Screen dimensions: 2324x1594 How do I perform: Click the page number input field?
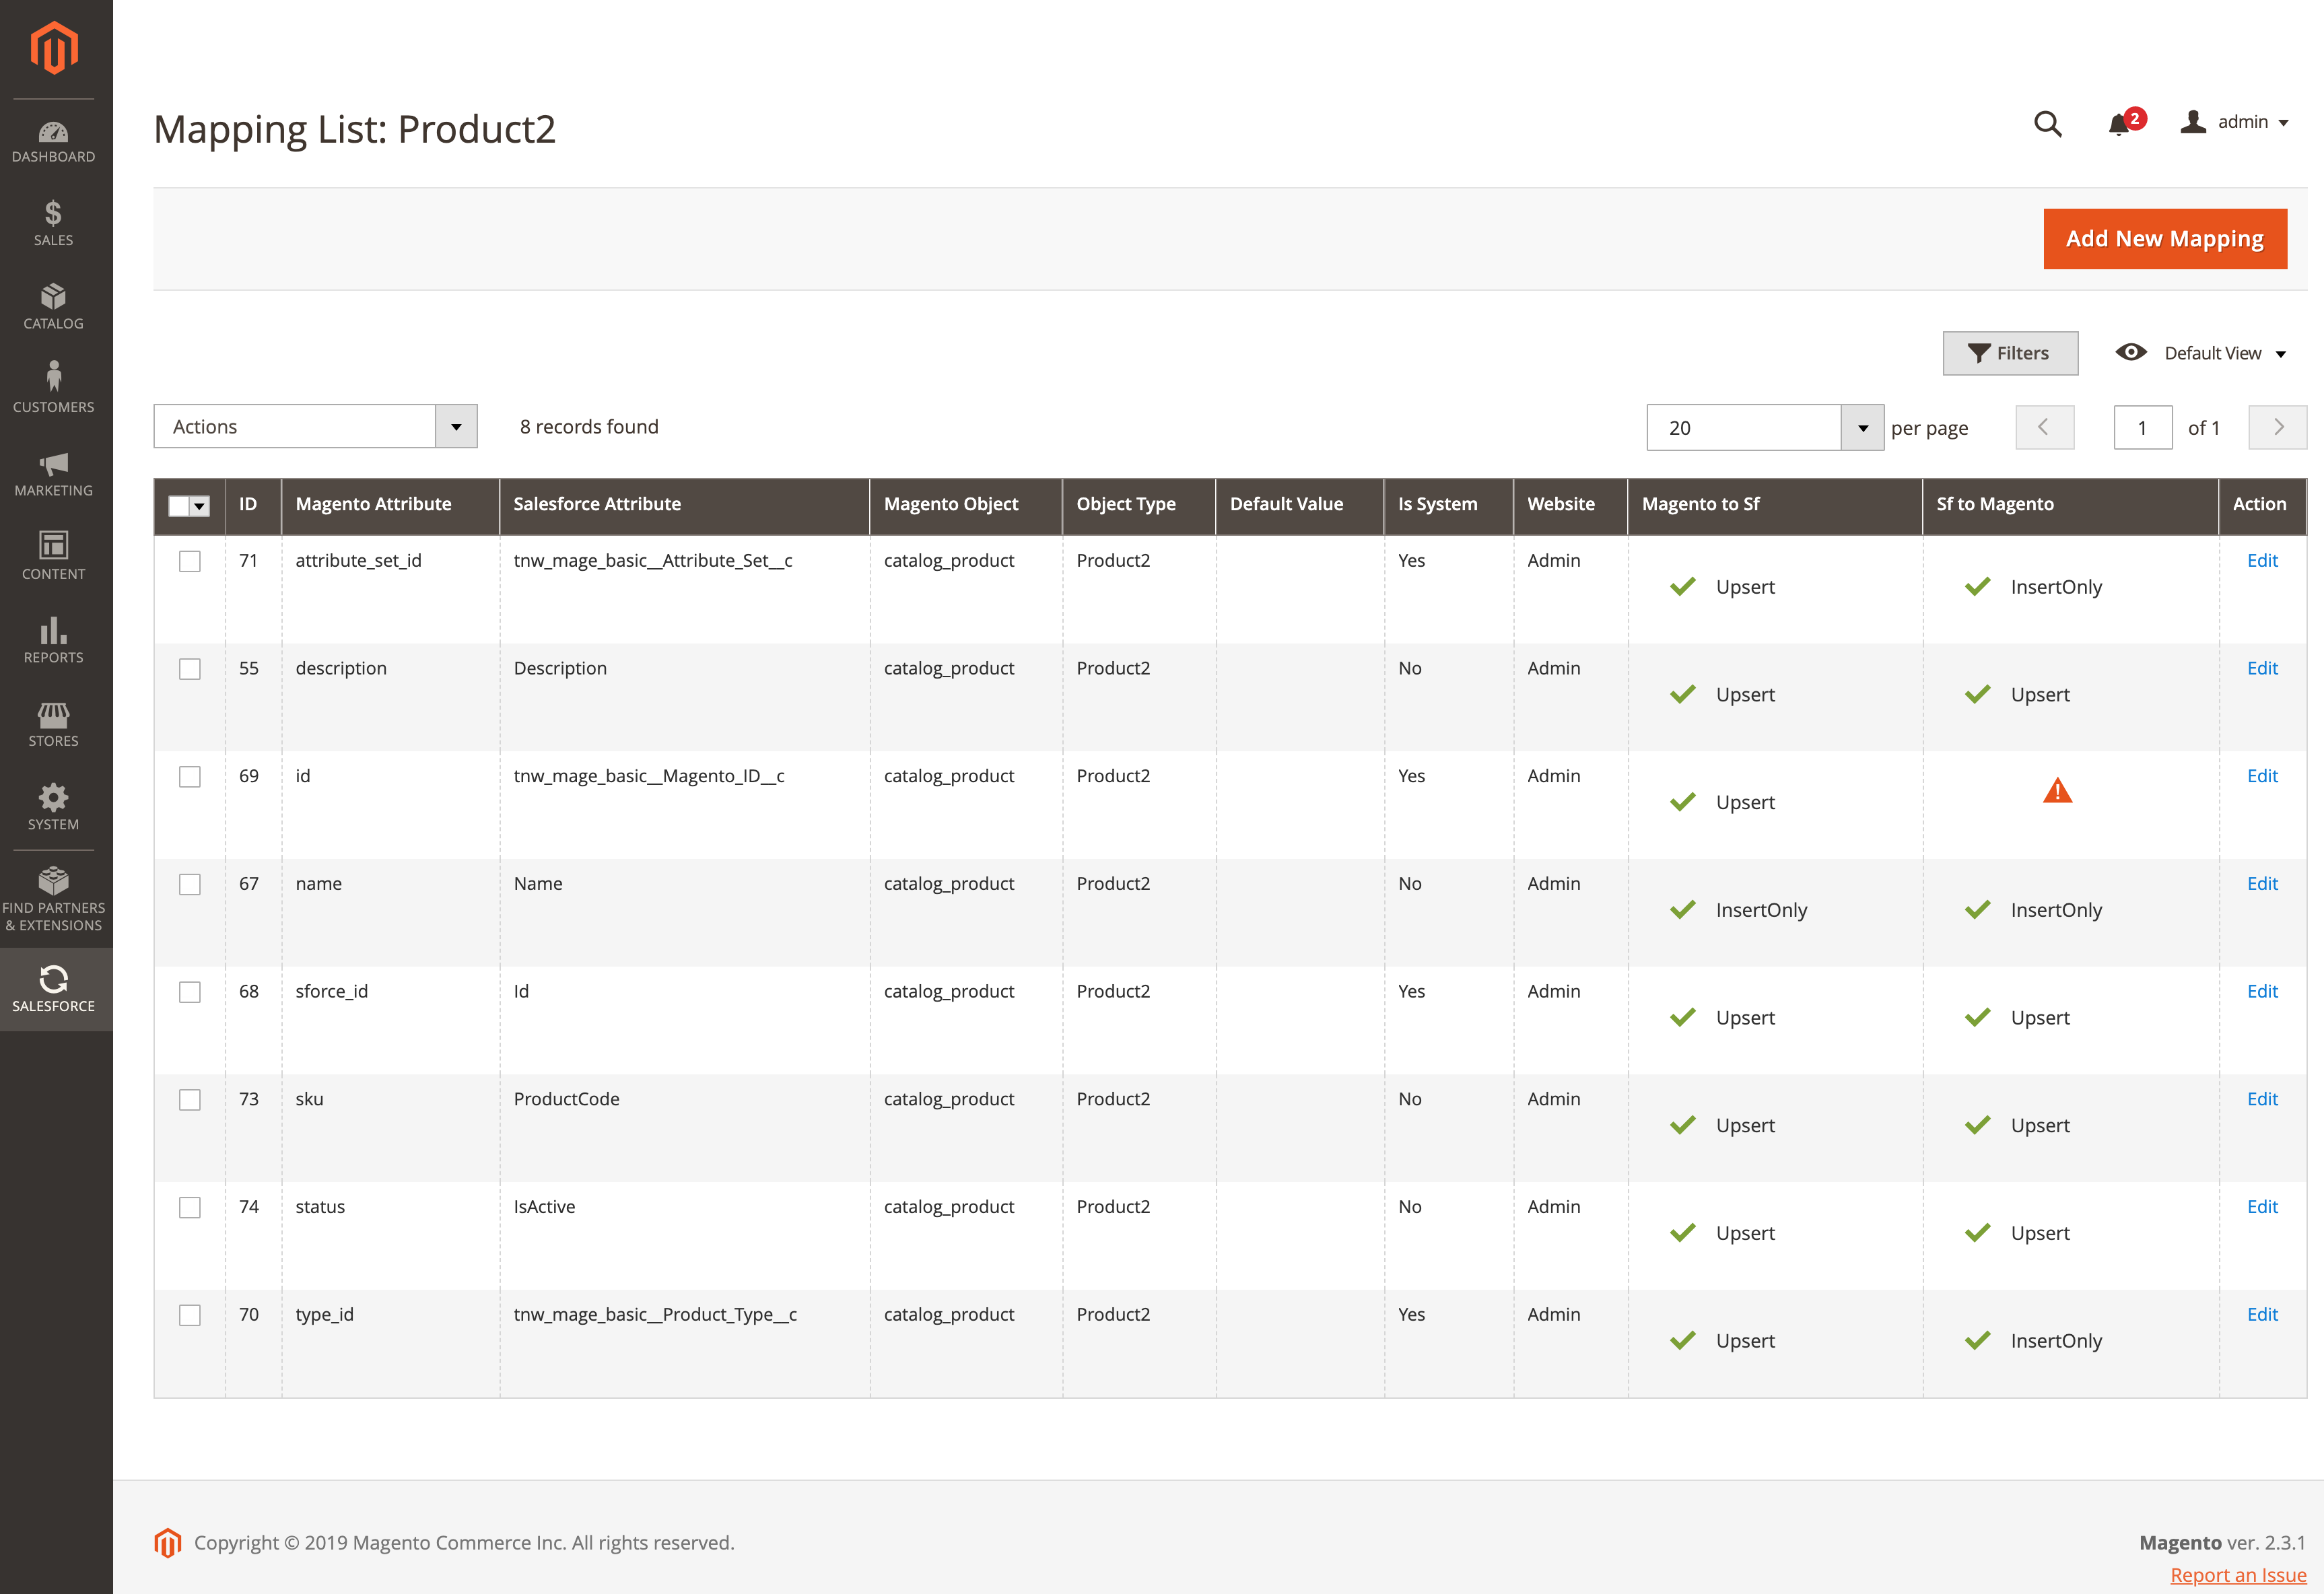(2142, 428)
